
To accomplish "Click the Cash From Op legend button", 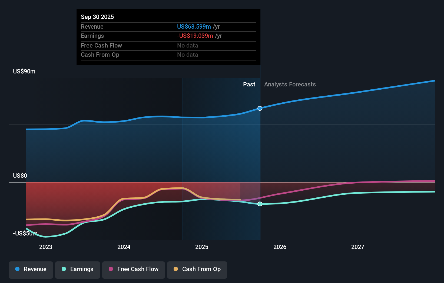I will point(197,270).
